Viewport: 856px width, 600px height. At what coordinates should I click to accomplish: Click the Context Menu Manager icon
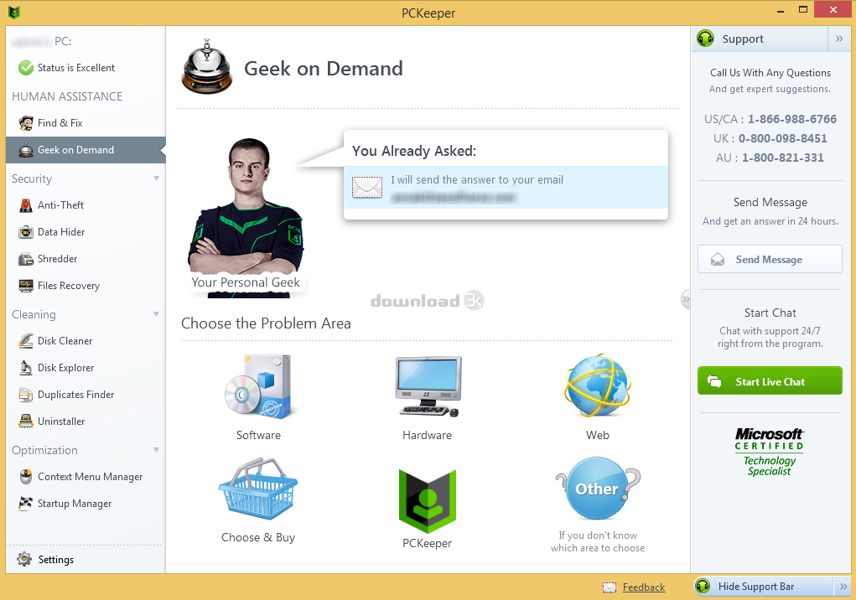26,476
